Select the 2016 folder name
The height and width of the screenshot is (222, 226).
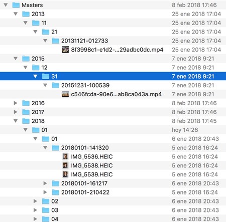click(38, 103)
